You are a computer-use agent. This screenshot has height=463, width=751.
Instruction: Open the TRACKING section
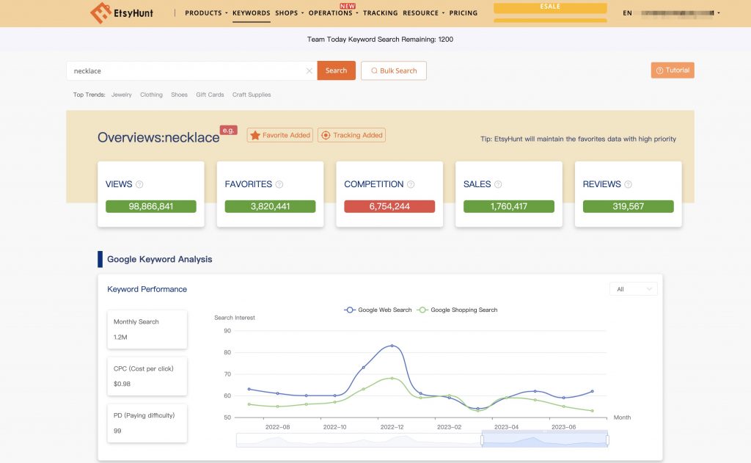[381, 12]
